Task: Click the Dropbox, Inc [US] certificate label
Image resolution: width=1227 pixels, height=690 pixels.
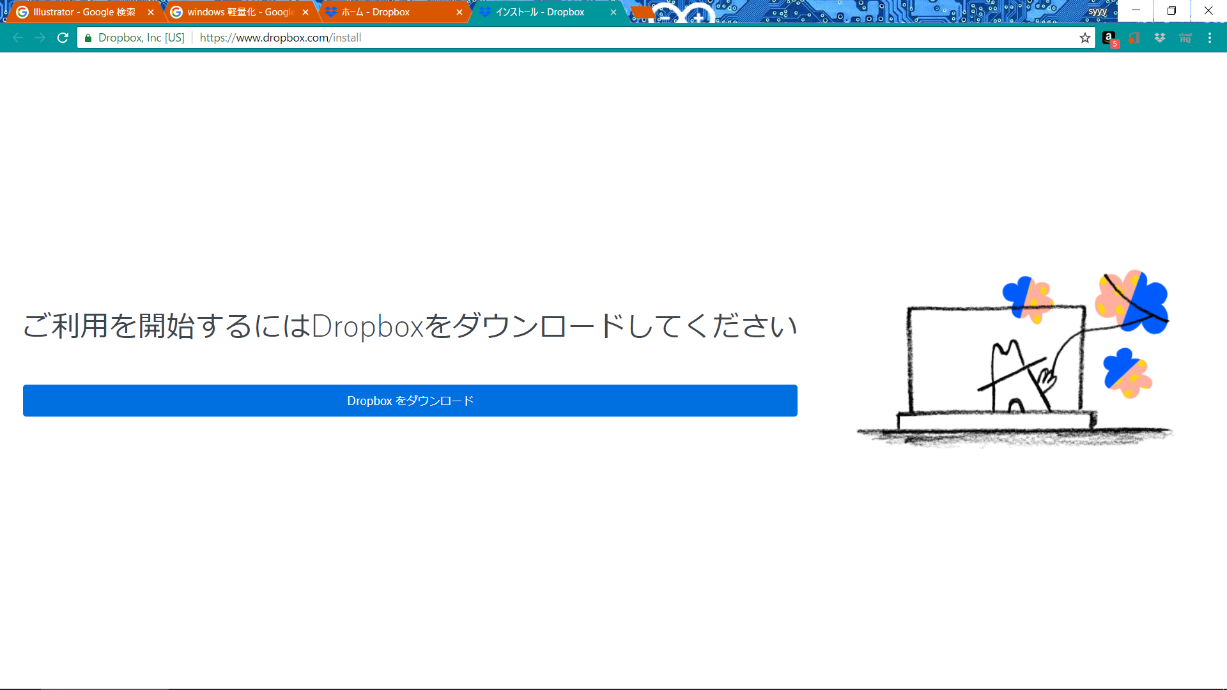Action: coord(141,38)
